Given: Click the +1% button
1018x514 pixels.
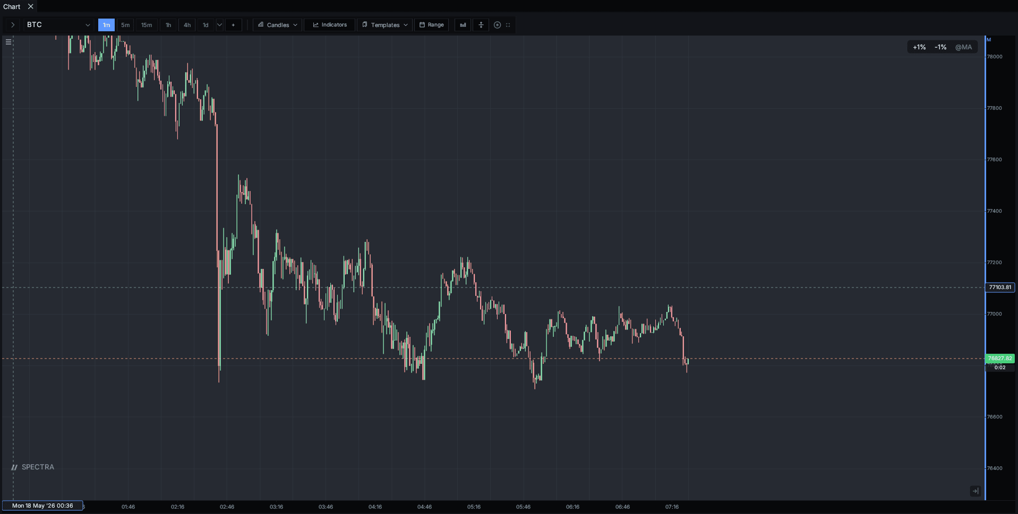Looking at the screenshot, I should pos(919,47).
